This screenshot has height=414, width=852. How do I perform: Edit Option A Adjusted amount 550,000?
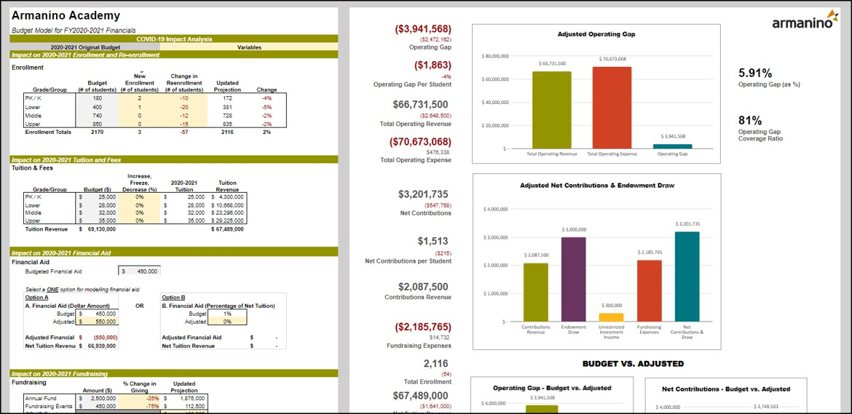point(97,322)
